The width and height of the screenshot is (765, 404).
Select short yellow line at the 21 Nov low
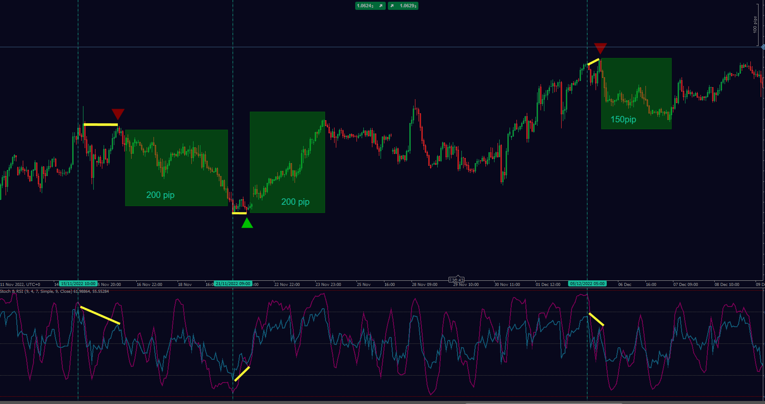[240, 213]
